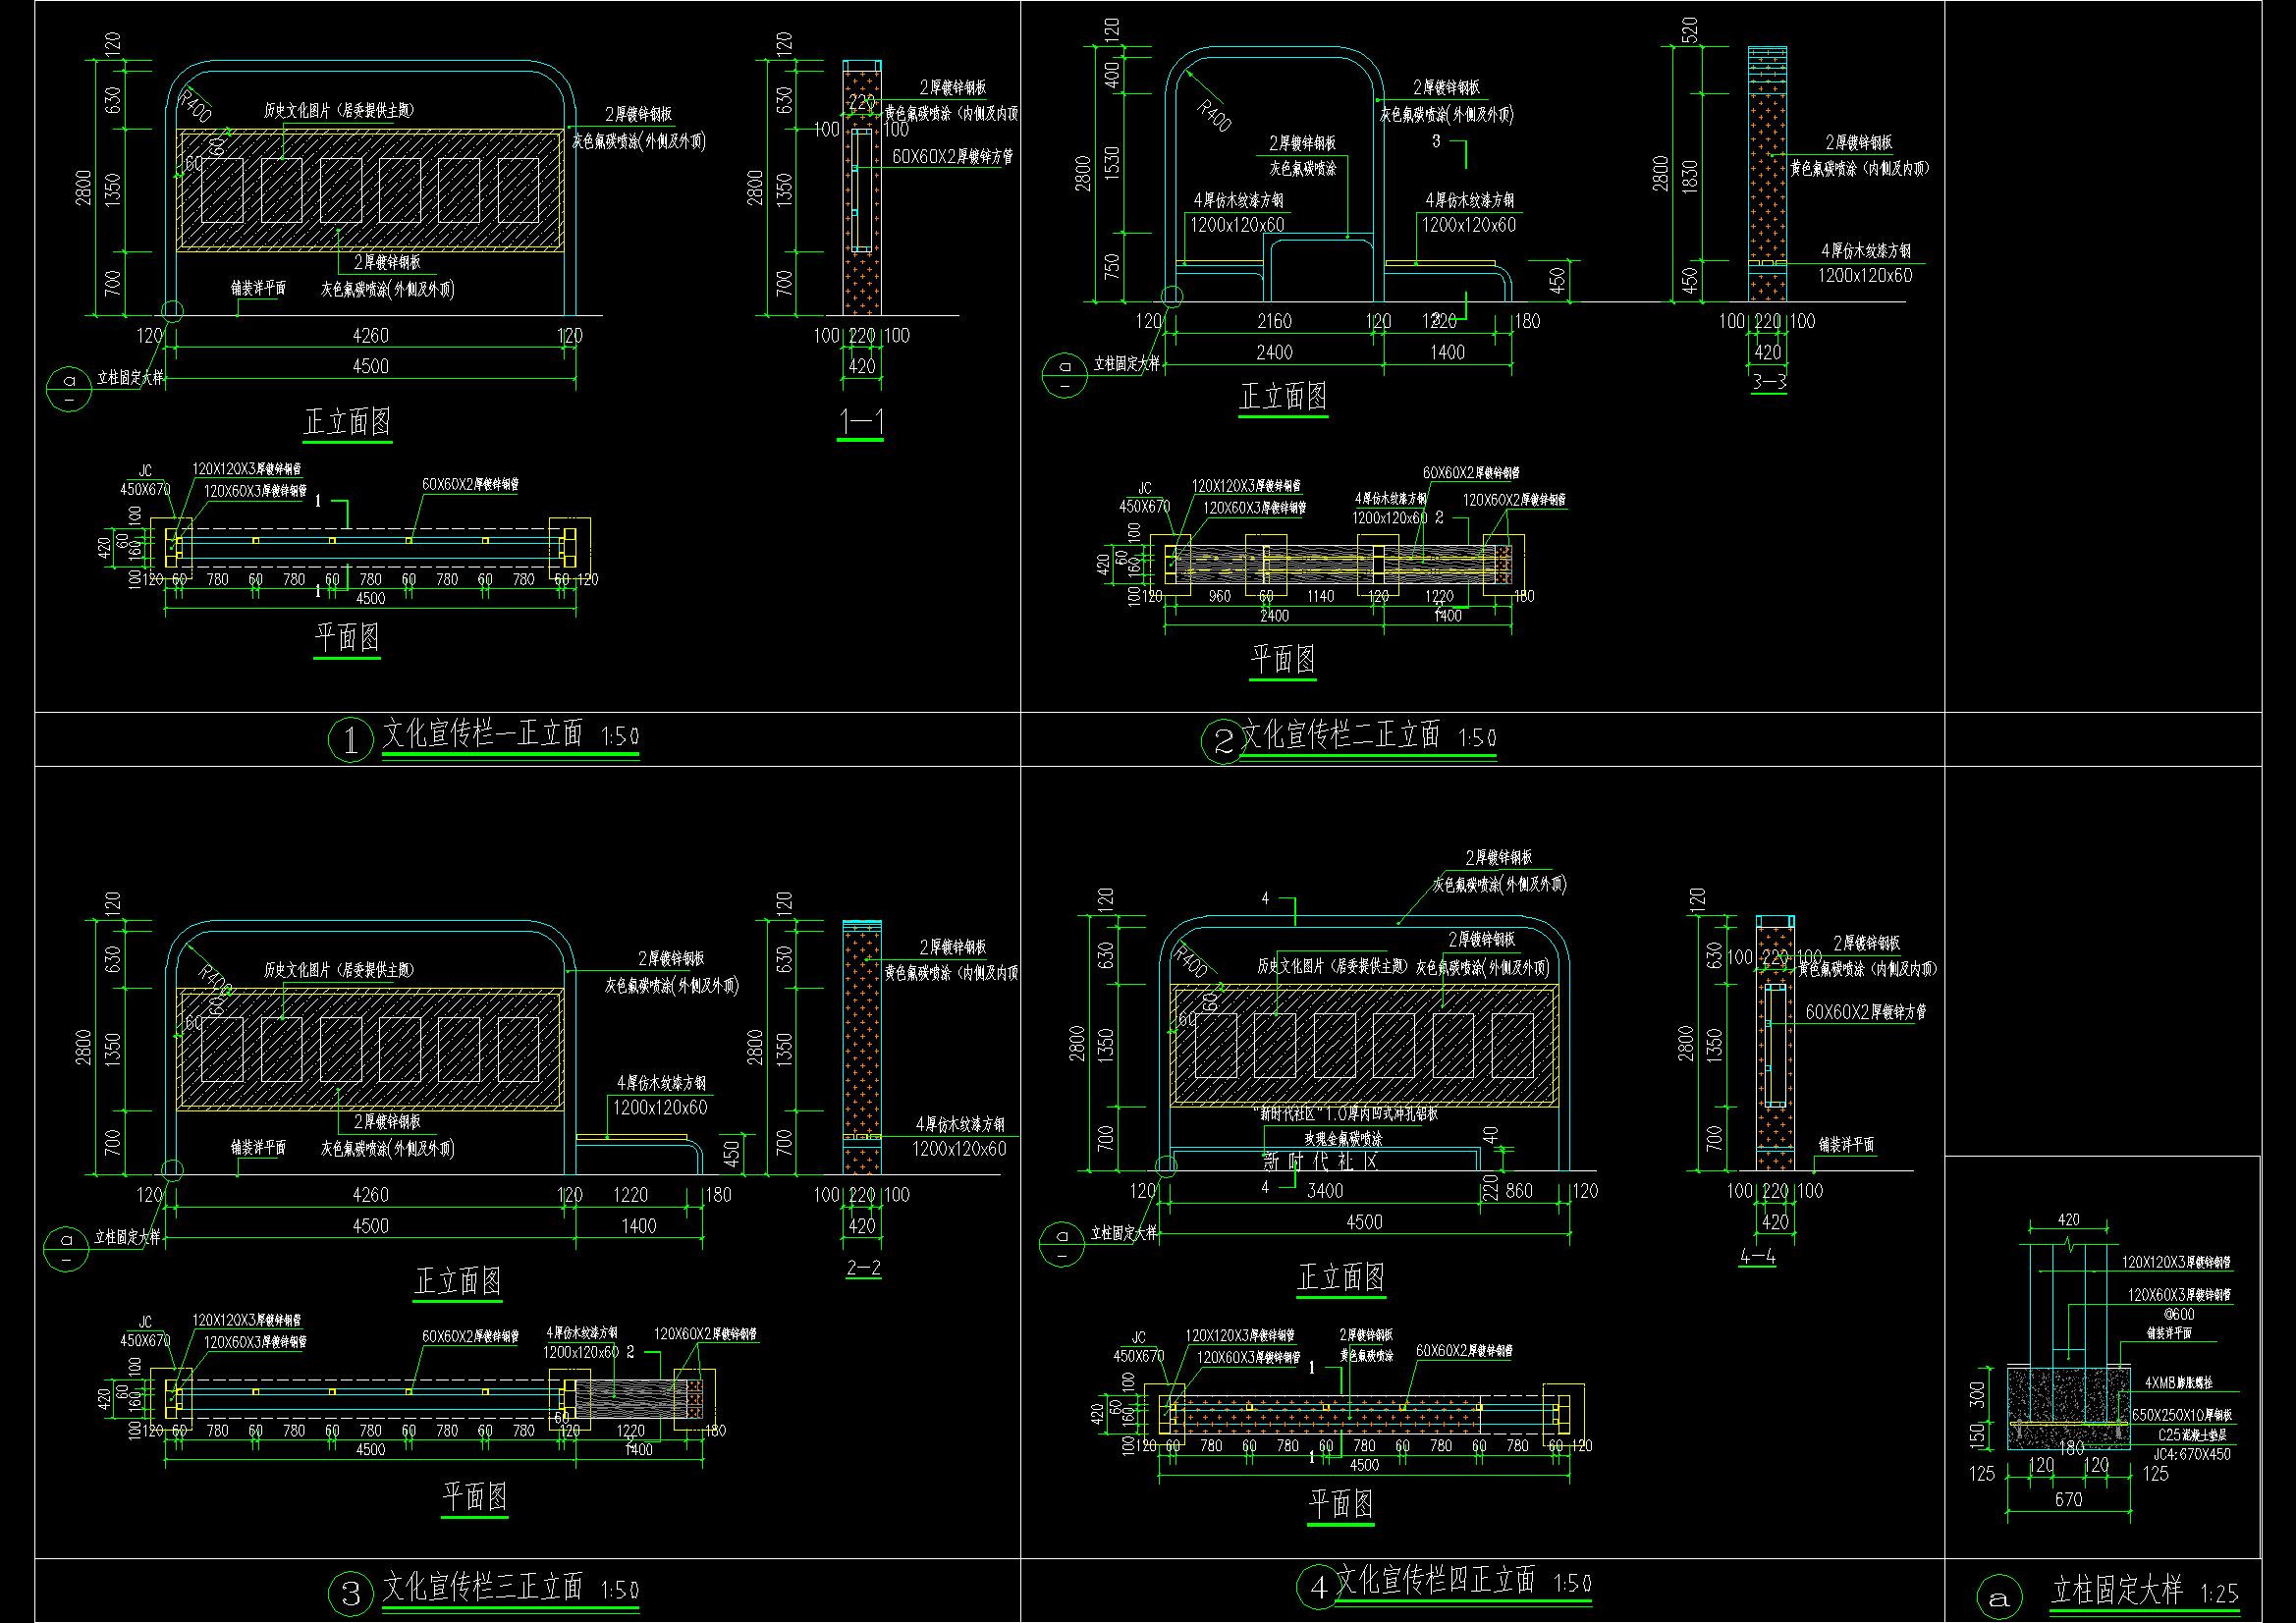Click the '960' dimension in drawing two's plan
Viewport: 2296px width, 1623px height.
pyautogui.click(x=1221, y=596)
